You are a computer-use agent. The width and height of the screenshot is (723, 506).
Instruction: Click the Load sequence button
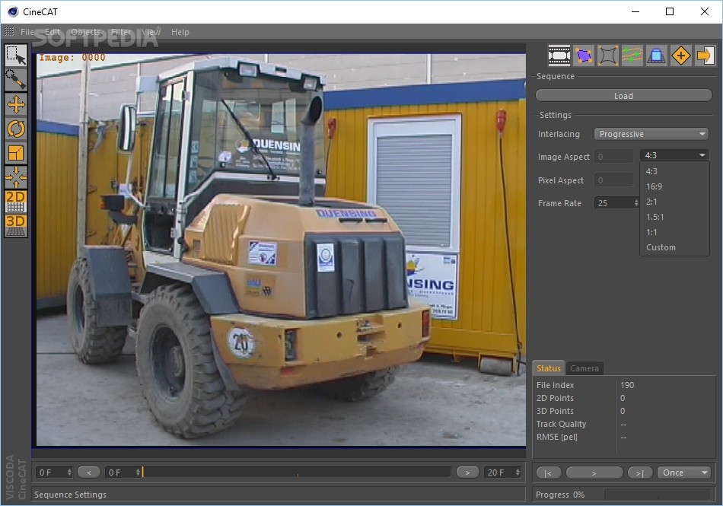tap(623, 96)
